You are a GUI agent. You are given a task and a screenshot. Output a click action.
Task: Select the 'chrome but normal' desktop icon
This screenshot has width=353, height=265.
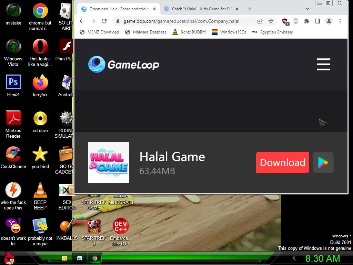point(40,17)
